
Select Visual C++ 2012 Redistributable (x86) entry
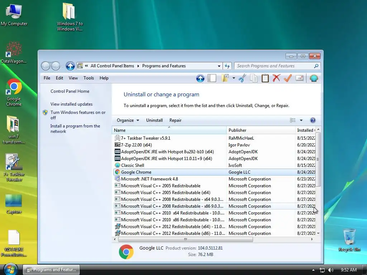tap(214, 233)
